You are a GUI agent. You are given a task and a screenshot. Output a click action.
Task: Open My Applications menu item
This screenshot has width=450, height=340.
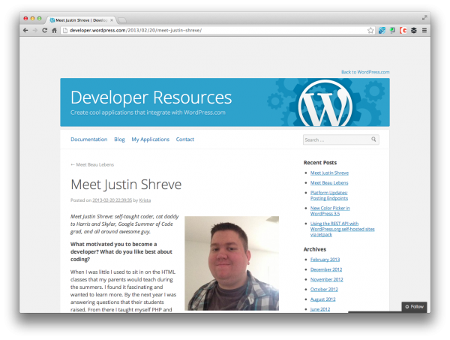coord(151,140)
